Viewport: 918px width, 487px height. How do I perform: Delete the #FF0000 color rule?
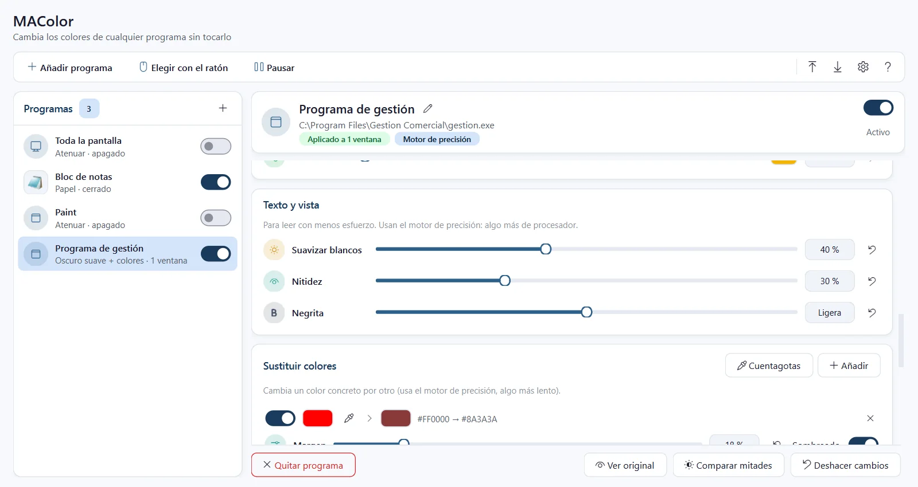pos(870,418)
